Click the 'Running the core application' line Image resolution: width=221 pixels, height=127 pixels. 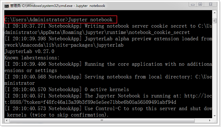(108, 64)
